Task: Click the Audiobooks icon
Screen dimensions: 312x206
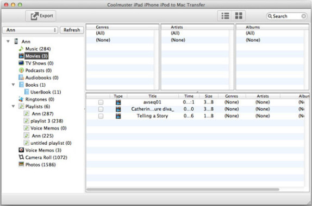Action: click(21, 78)
